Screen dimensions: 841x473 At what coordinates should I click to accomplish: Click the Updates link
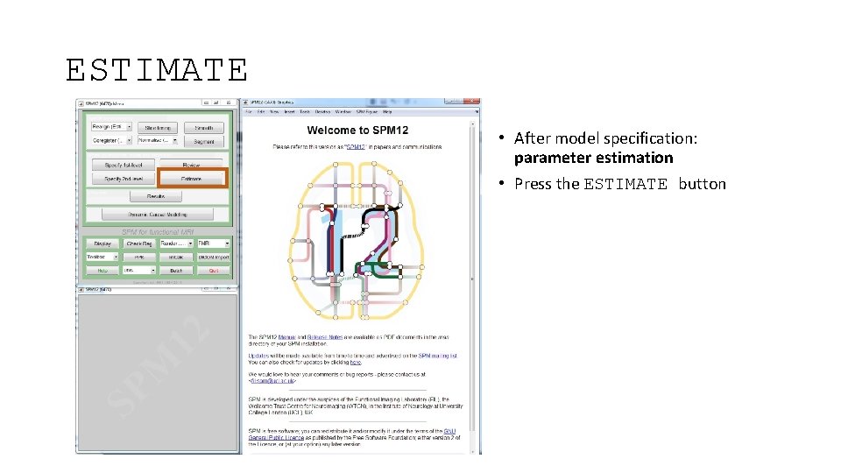(258, 357)
